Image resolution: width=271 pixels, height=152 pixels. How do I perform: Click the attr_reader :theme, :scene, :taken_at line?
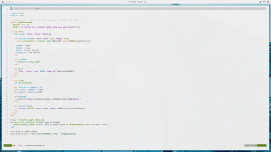33,34
